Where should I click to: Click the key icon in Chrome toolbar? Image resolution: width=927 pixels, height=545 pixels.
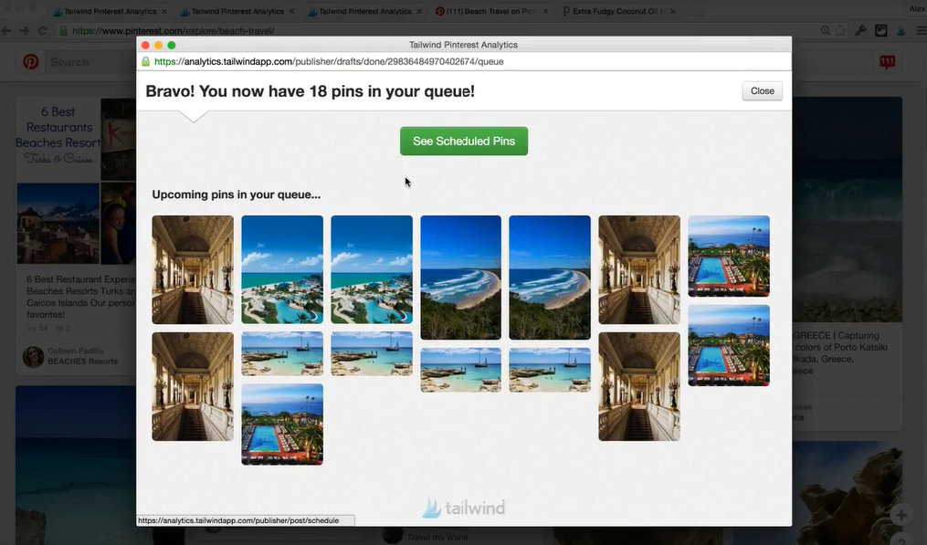pos(860,31)
